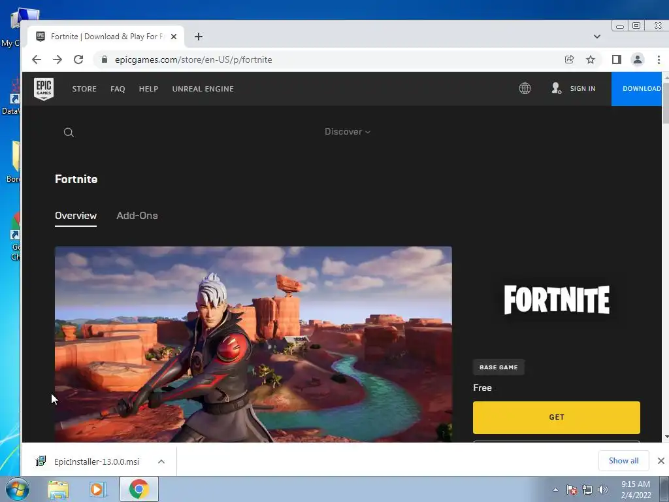
Task: Click the scrollbar up arrow
Action: point(665,77)
